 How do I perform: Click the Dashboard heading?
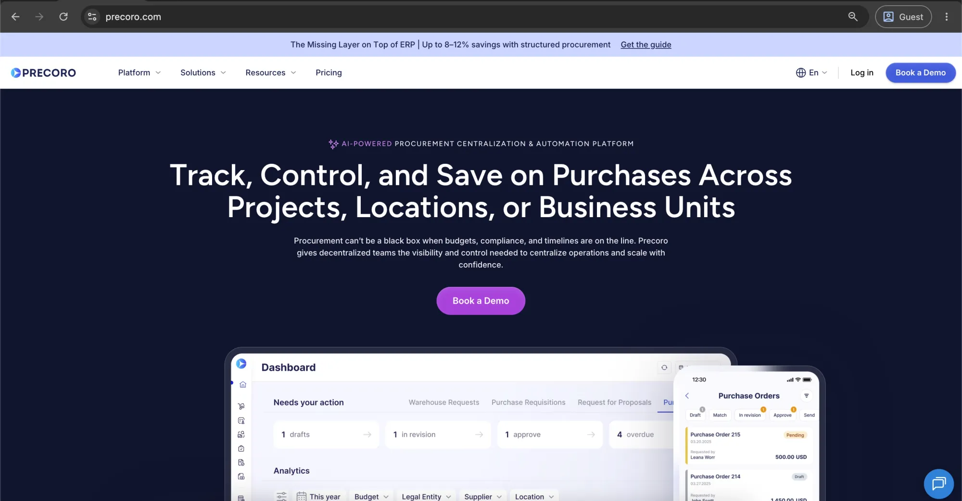point(289,367)
